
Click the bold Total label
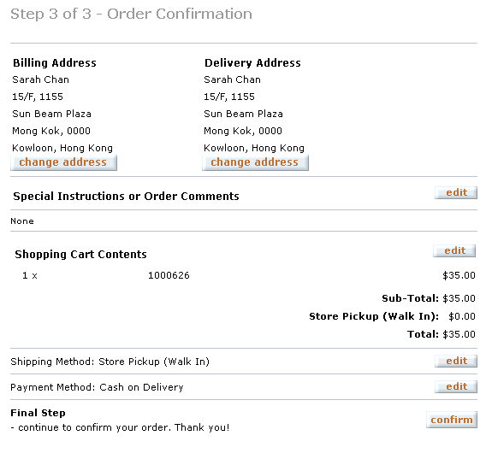click(423, 334)
